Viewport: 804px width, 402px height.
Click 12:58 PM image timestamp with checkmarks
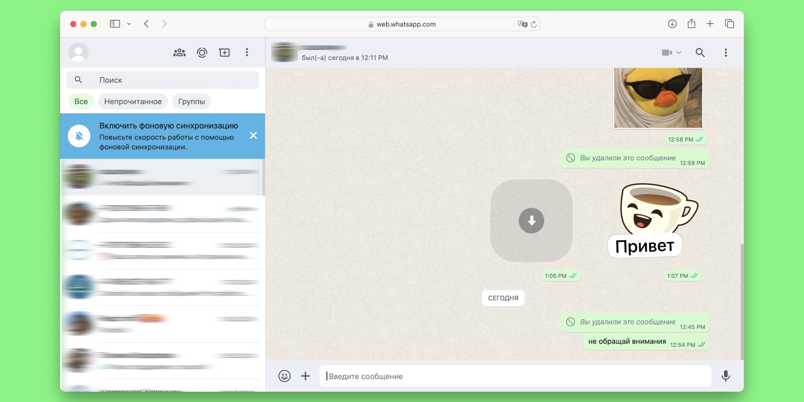click(685, 139)
